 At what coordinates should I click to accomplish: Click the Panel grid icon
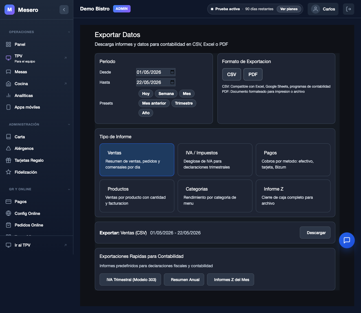click(x=8, y=44)
